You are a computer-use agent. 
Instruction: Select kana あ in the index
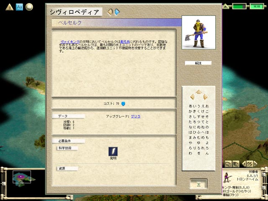[191, 106]
